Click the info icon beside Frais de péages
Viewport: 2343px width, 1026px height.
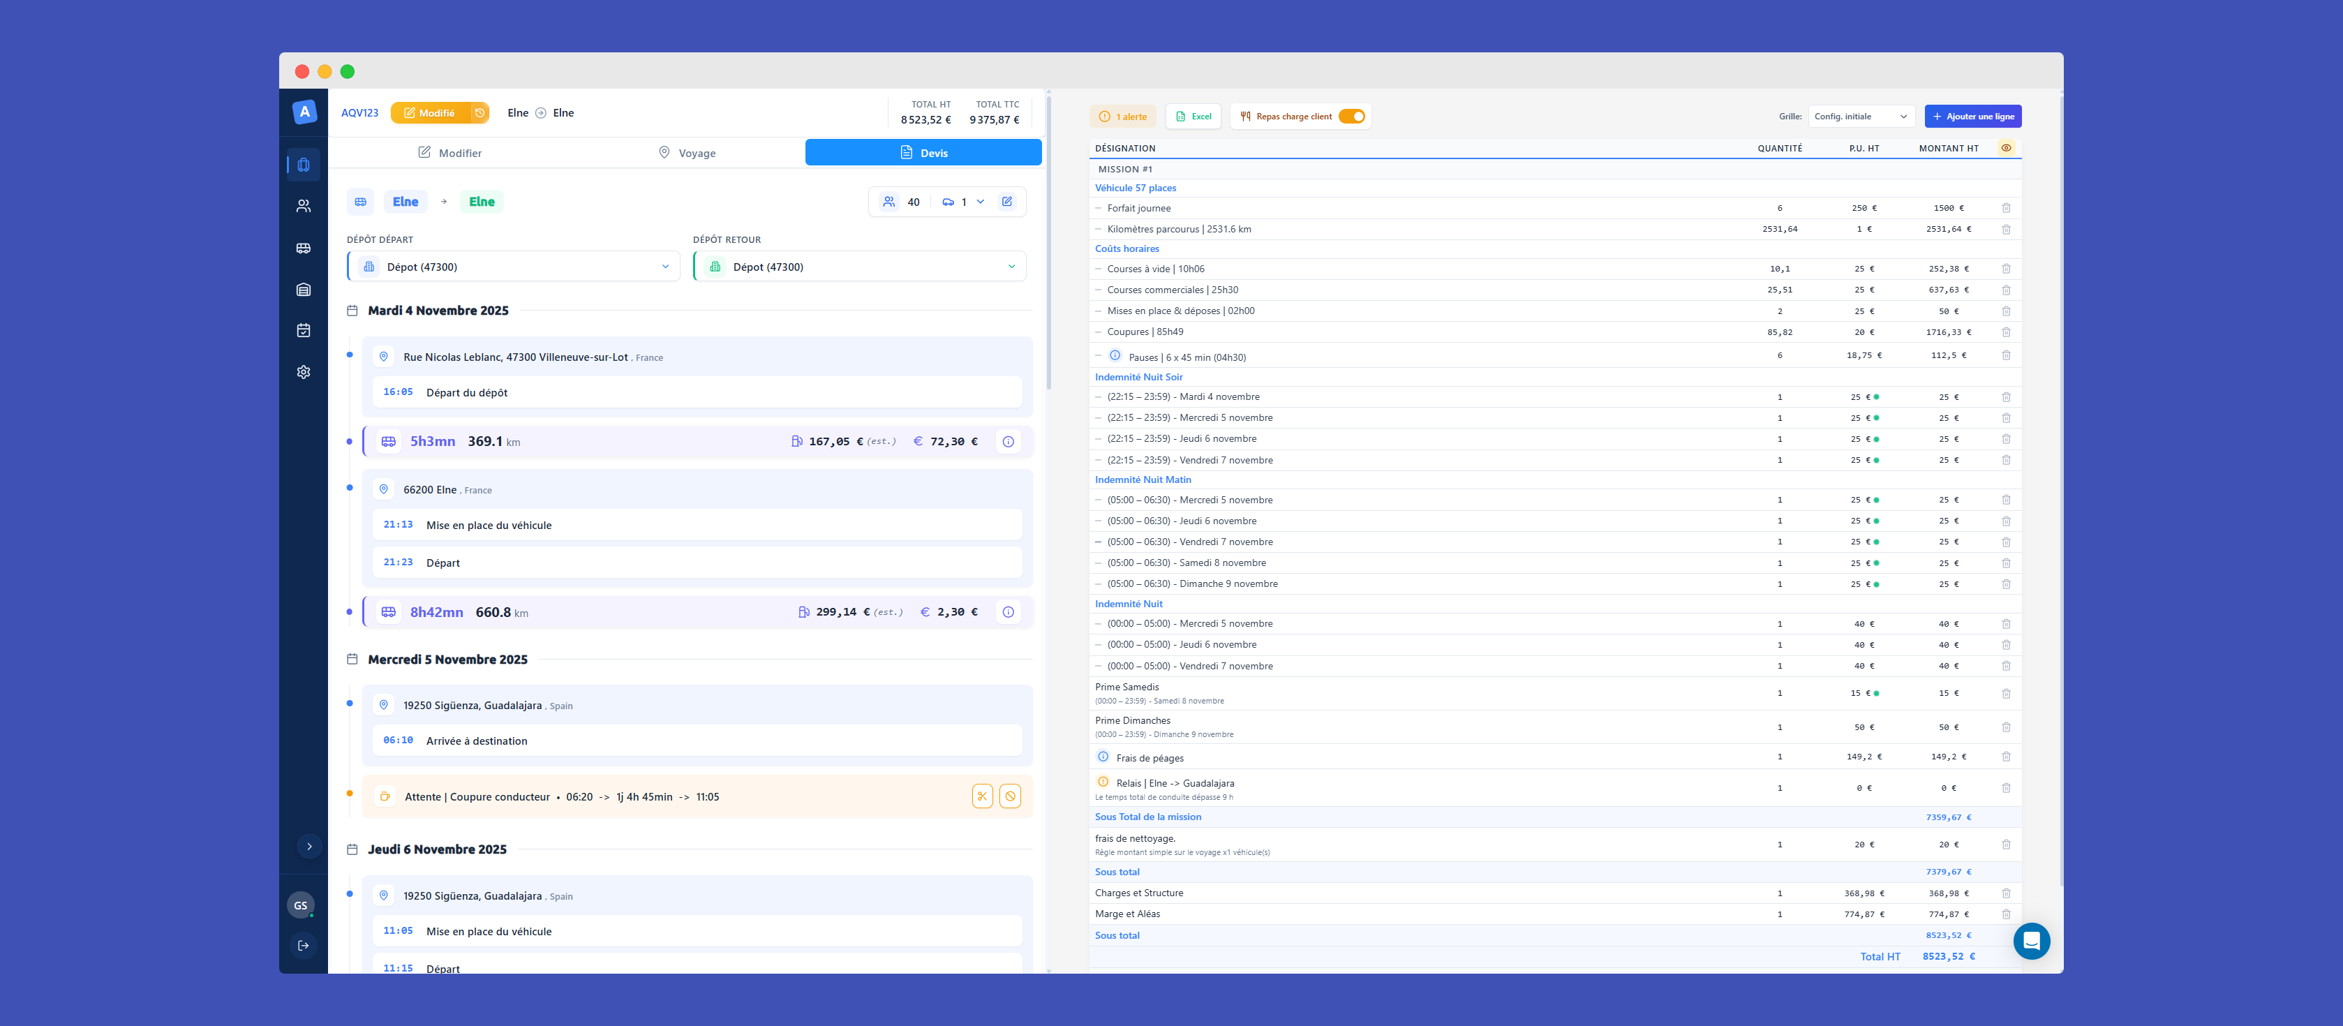1103,757
